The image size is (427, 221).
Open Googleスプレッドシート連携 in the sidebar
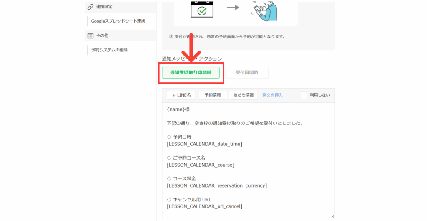(x=118, y=21)
